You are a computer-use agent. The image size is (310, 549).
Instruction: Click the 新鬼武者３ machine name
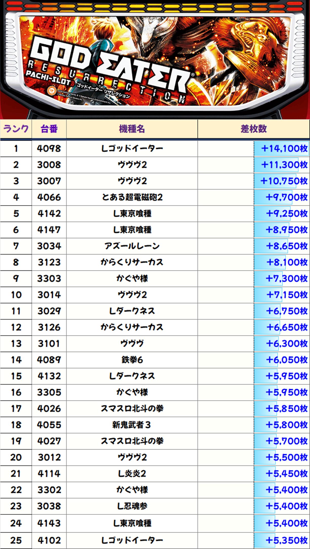tap(132, 425)
